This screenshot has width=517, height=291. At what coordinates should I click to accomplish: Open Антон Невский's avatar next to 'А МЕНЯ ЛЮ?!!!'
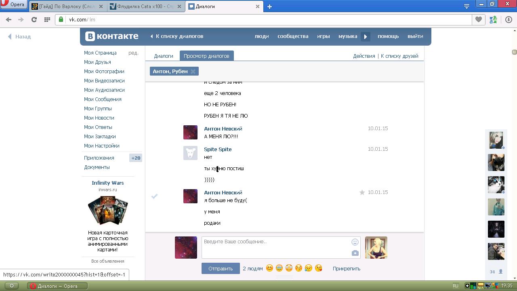click(x=190, y=132)
